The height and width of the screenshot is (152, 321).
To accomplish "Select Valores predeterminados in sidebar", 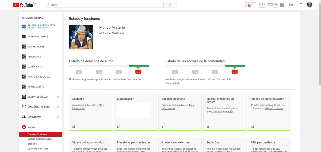I will coord(40,139).
